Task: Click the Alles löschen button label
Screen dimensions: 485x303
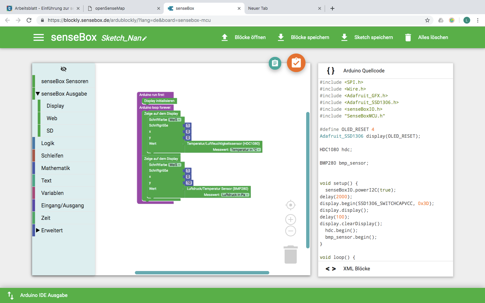Action: 433,37
